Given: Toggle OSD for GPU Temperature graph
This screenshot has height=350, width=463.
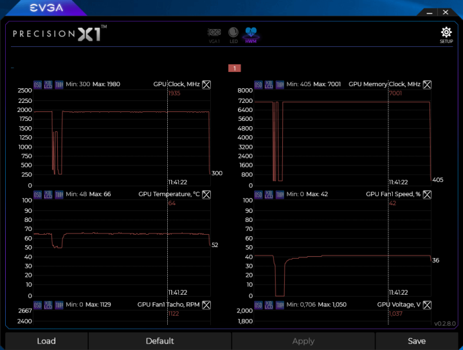Looking at the screenshot, I should tap(37, 195).
